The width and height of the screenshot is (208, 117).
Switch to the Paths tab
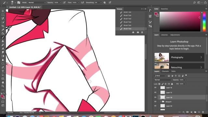[173, 71]
